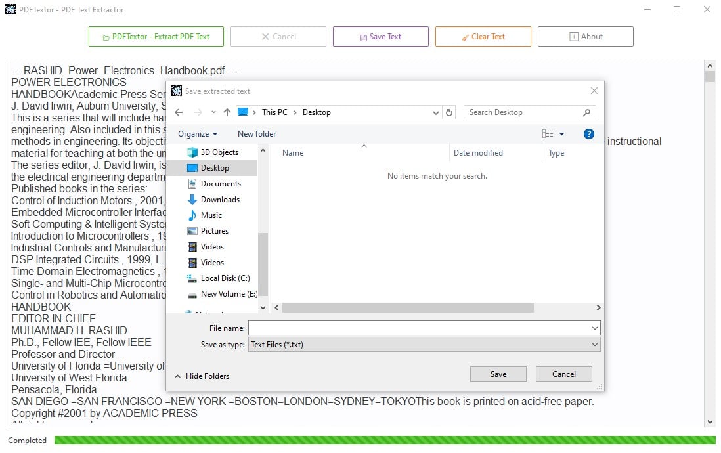Click the Save button in the dialog
Screen dimensions: 721x453
point(498,374)
